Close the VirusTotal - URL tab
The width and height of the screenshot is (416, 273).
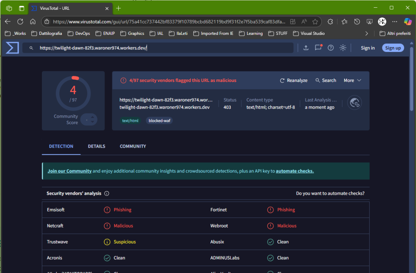pos(107,9)
